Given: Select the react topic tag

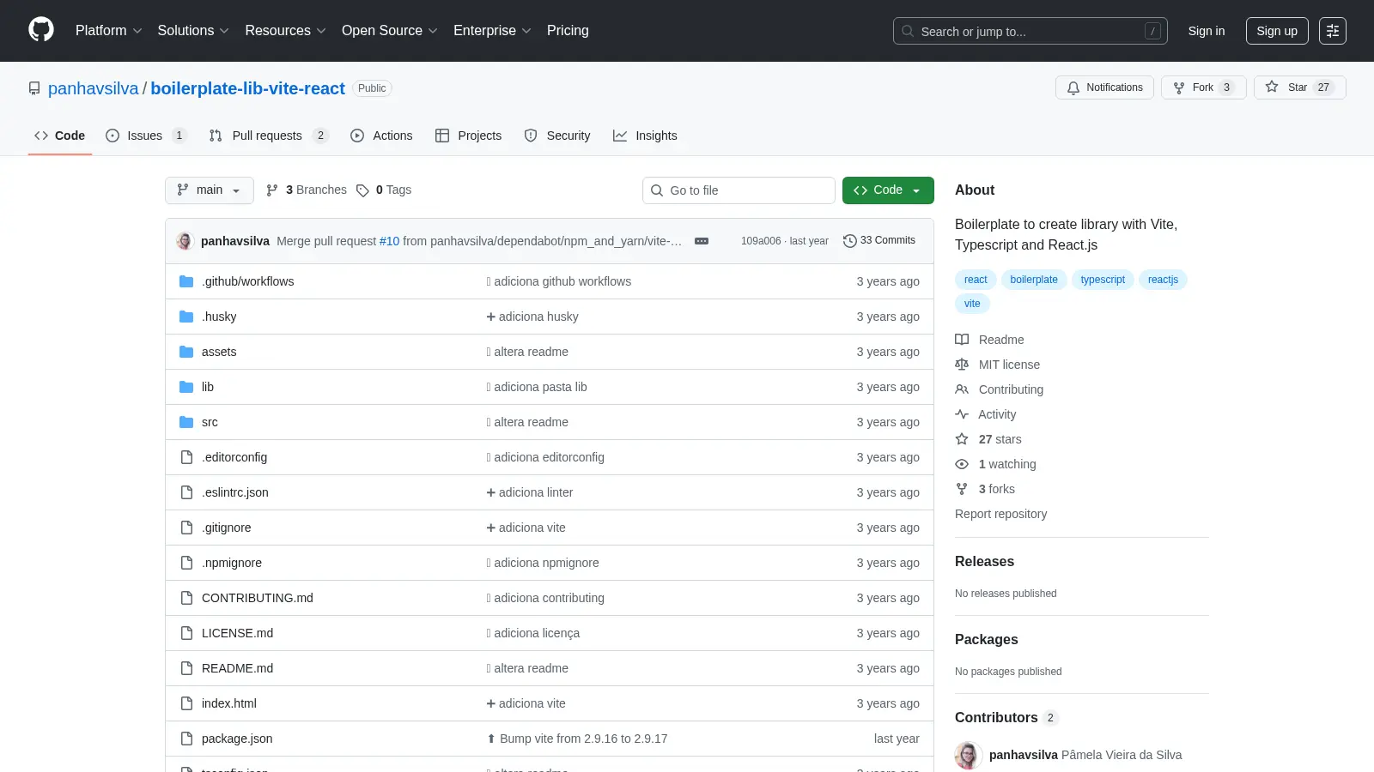Looking at the screenshot, I should coord(976,280).
